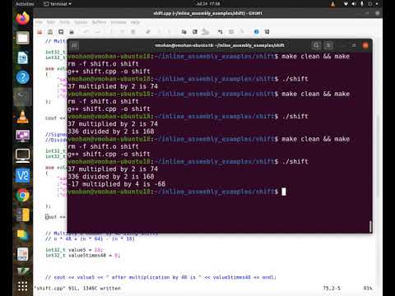Image resolution: width=395 pixels, height=296 pixels.
Task: Show applications grid in the dock
Action: (22, 286)
